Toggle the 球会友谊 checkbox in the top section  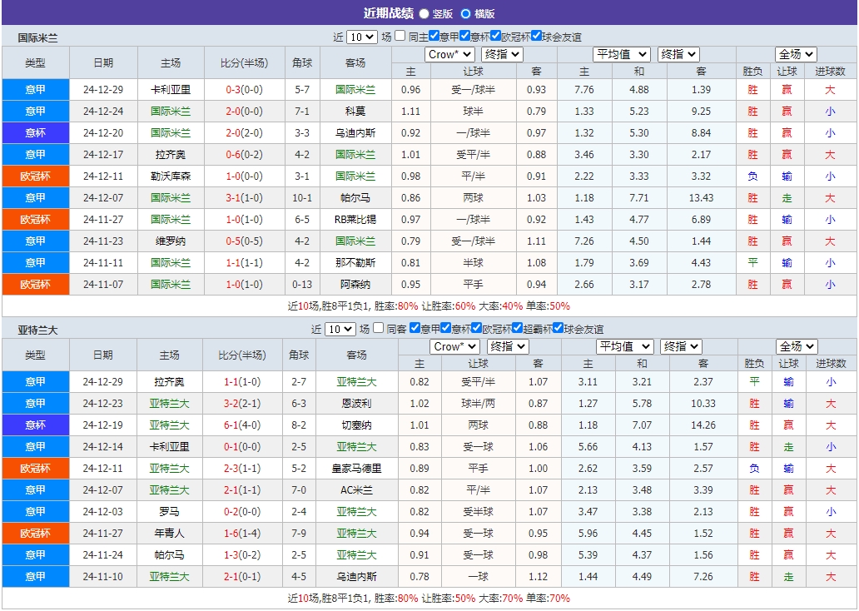click(x=537, y=37)
